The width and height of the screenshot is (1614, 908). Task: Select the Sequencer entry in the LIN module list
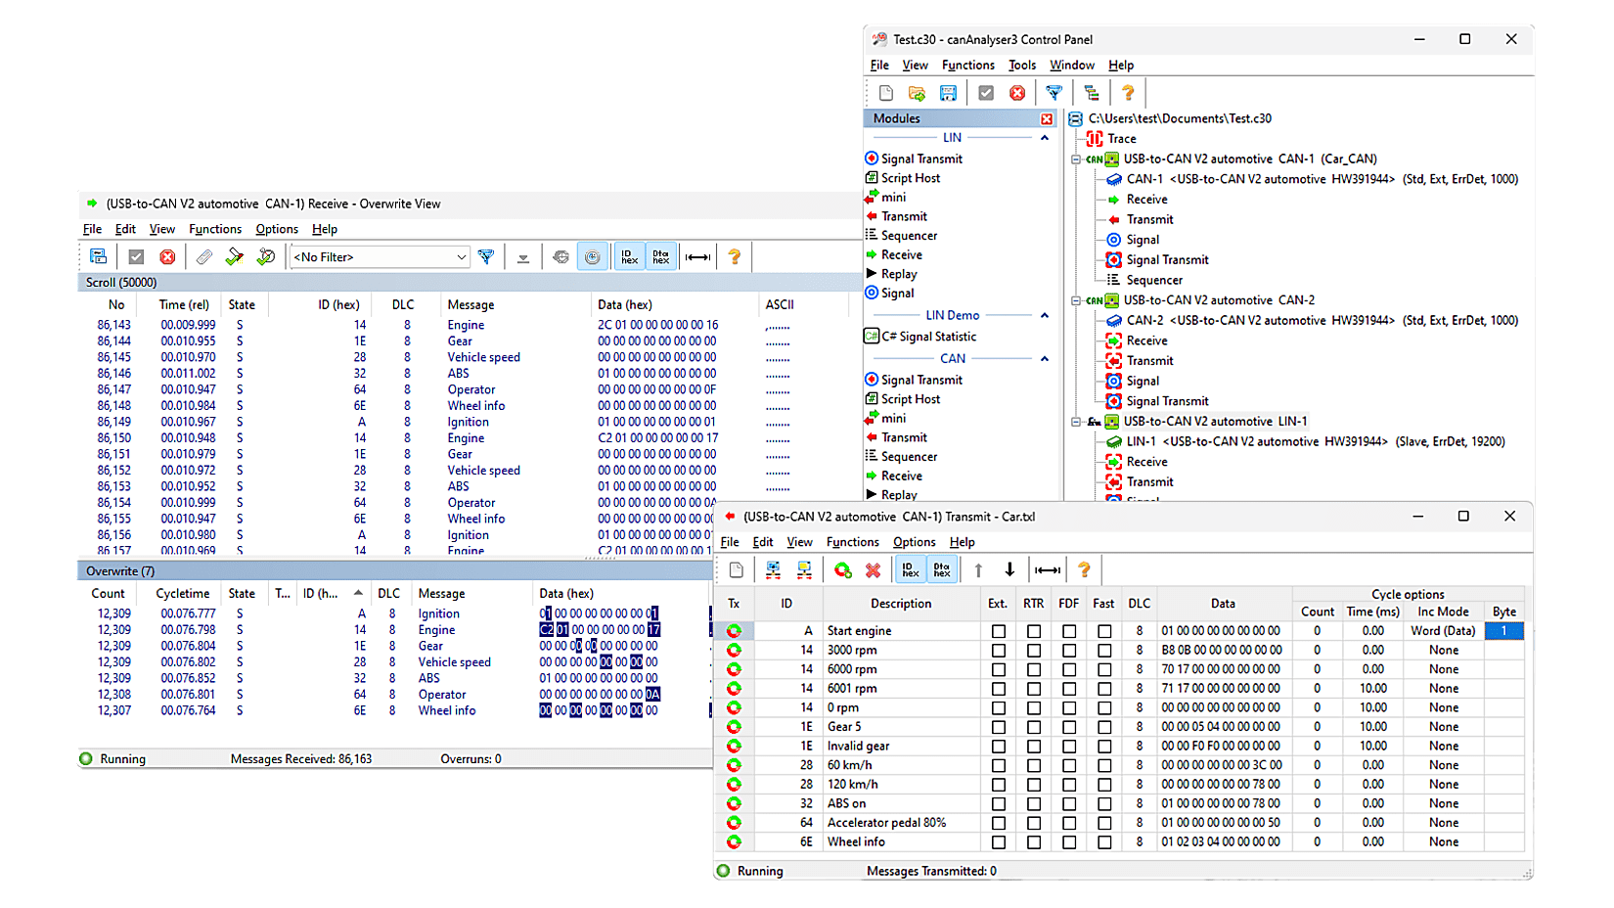click(x=910, y=235)
